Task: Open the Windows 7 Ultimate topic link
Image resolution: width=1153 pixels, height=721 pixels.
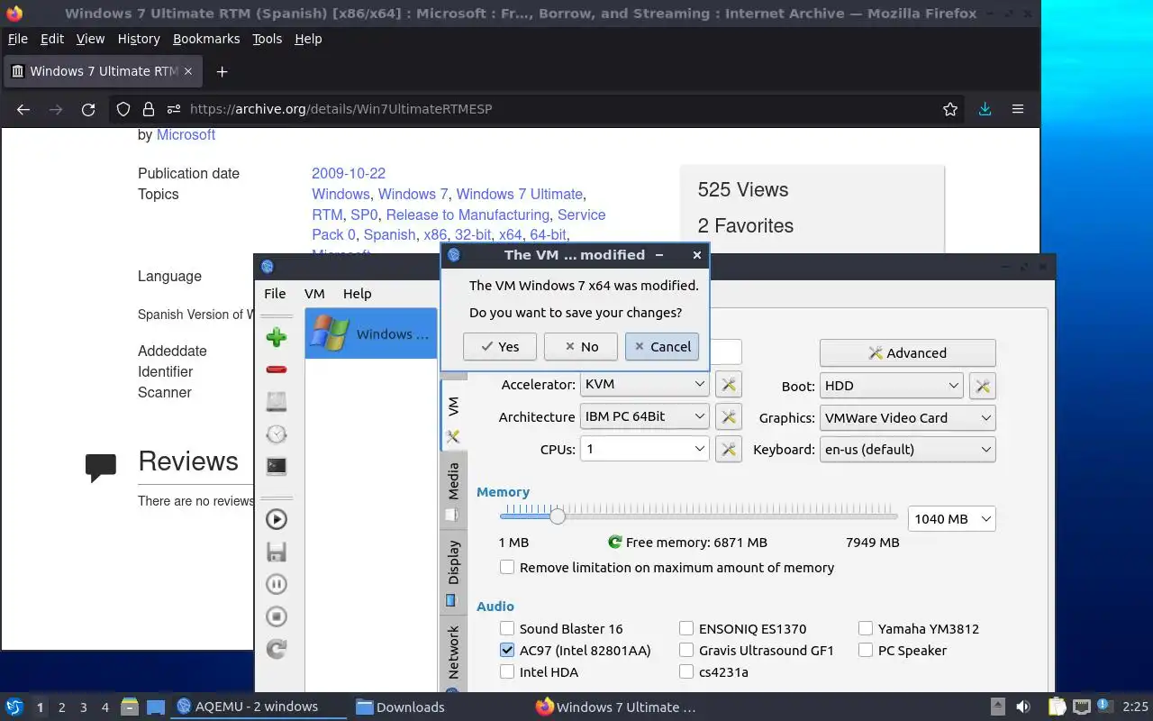Action: click(x=520, y=195)
